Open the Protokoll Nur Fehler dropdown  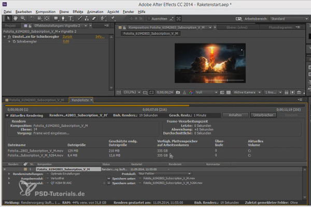pyautogui.click(x=164, y=174)
